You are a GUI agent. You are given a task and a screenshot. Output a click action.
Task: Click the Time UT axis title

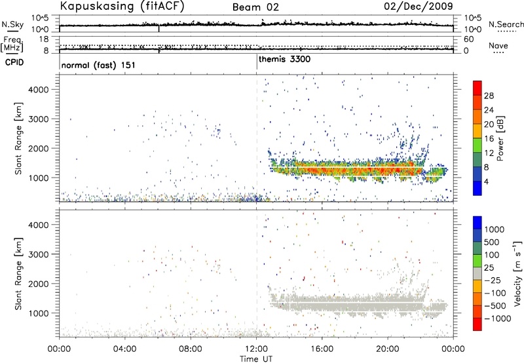tap(256, 359)
